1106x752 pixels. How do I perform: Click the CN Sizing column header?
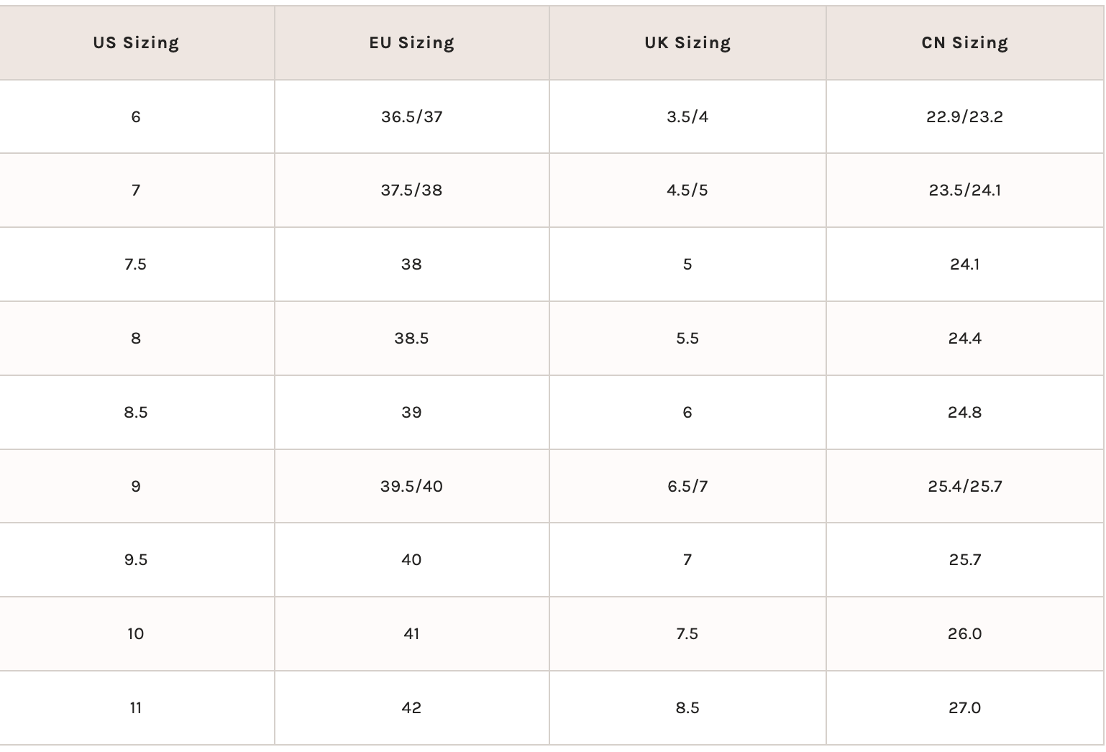pos(964,43)
